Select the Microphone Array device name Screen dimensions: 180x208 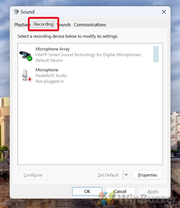point(53,49)
